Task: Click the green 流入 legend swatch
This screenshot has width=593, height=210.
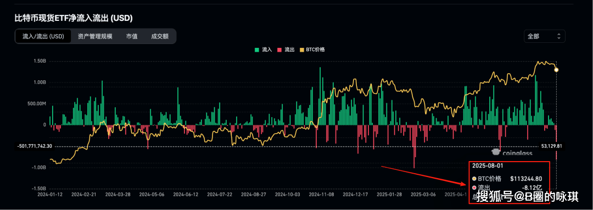Action: point(258,49)
